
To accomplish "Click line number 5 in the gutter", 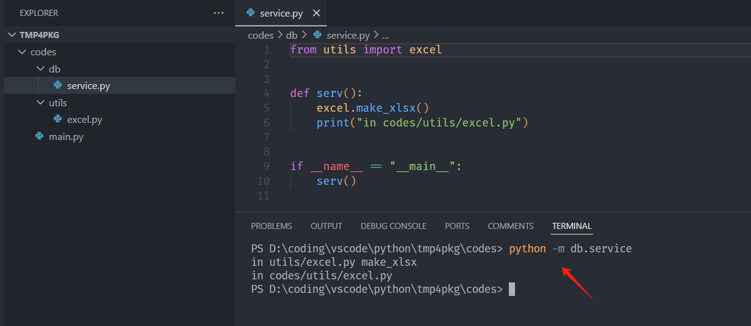I will 265,108.
